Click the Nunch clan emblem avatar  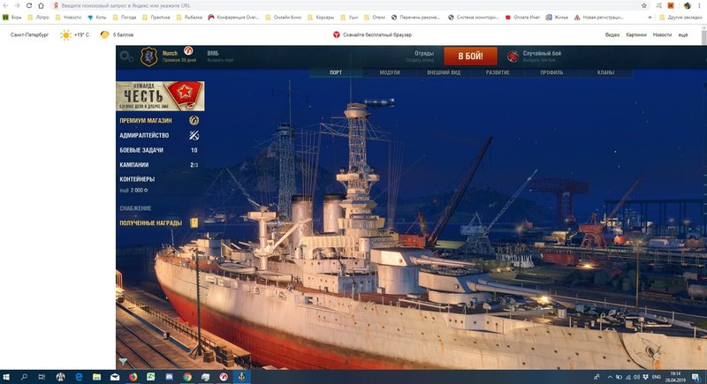point(149,56)
